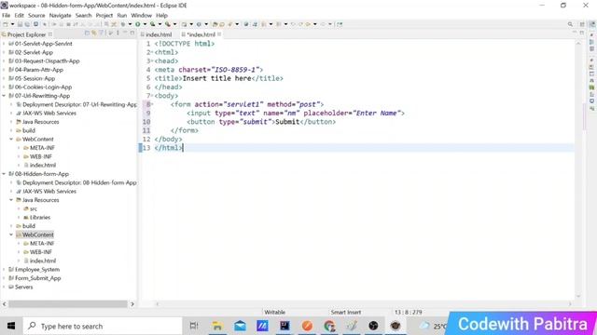
Task: Open the Run menu
Action: (x=122, y=15)
